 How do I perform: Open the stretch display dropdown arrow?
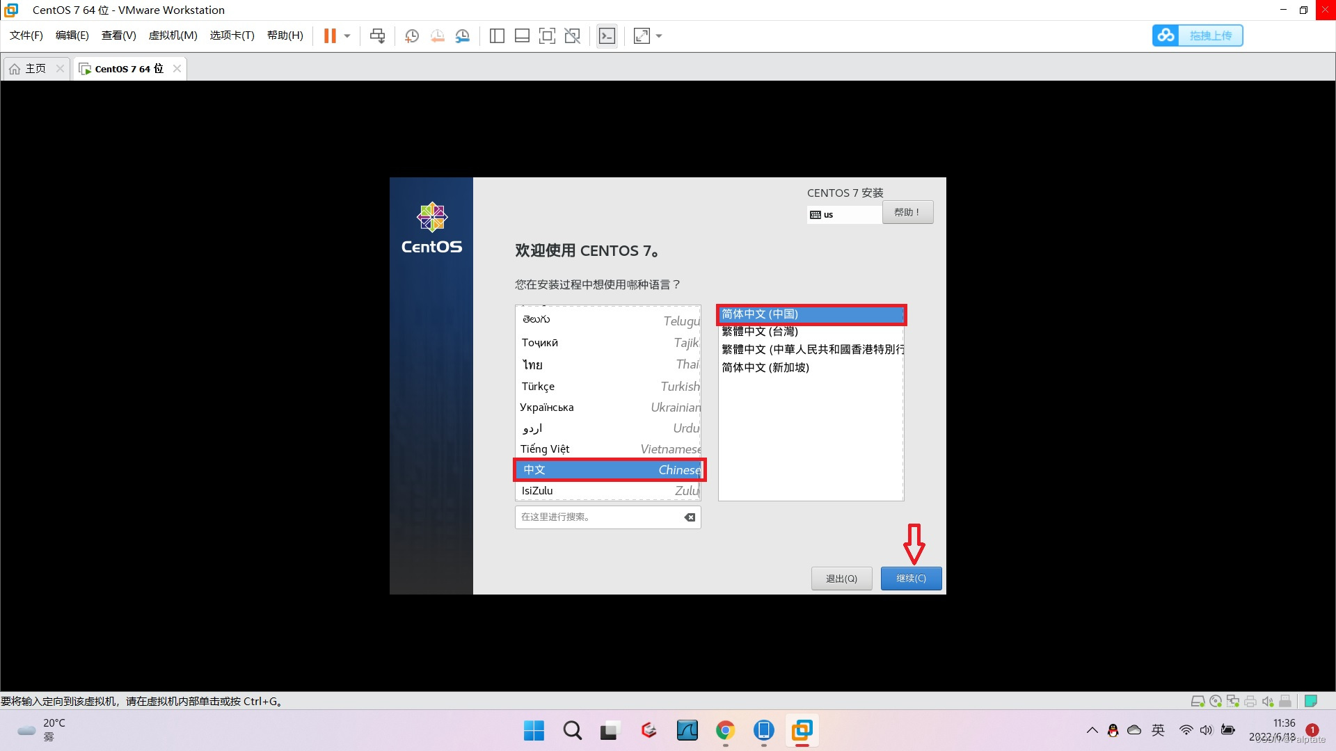(659, 36)
